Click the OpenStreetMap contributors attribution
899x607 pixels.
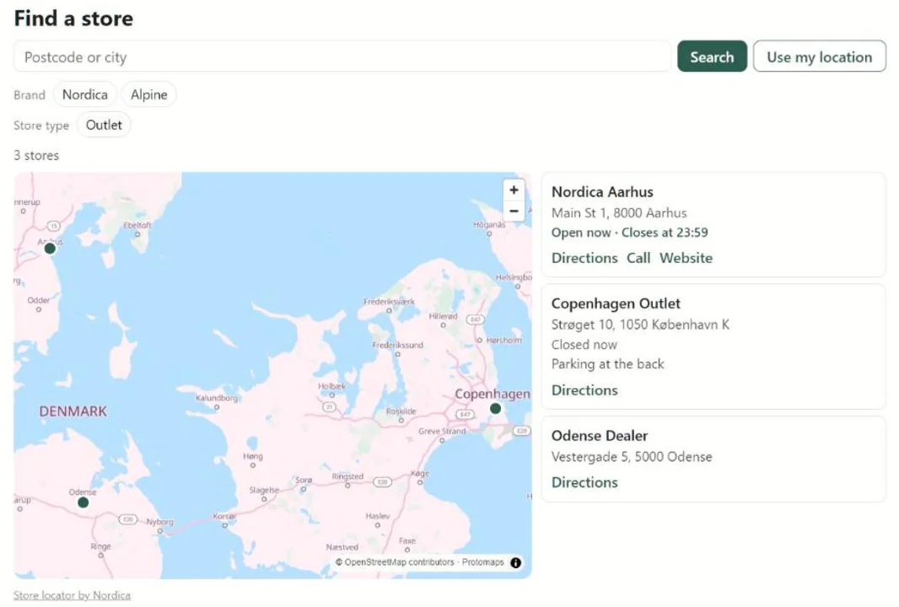pos(395,562)
